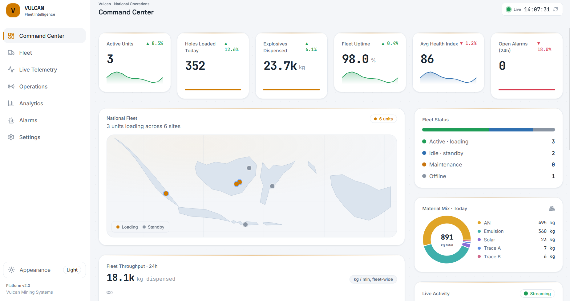Click the Command Center grid icon
The image size is (570, 301).
click(11, 36)
